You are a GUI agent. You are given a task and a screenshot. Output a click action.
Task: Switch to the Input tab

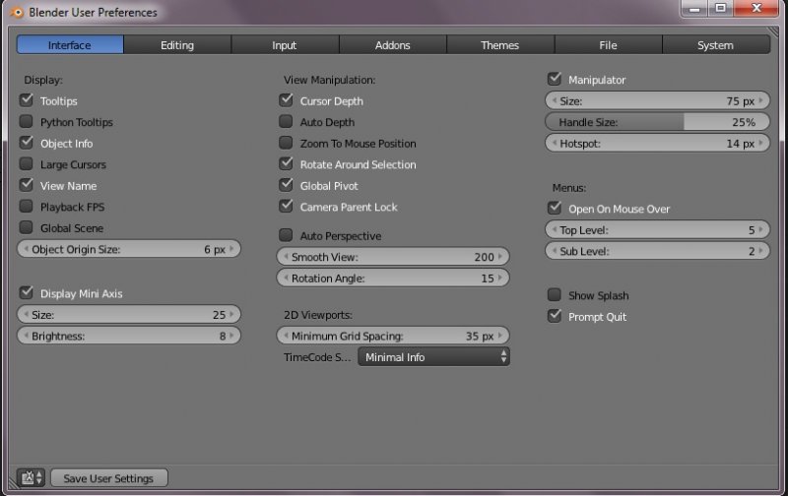(285, 45)
